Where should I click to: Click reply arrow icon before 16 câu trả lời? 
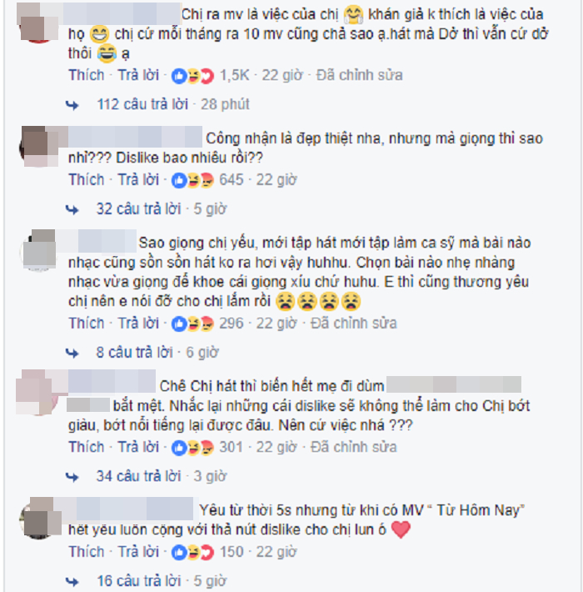[72, 581]
